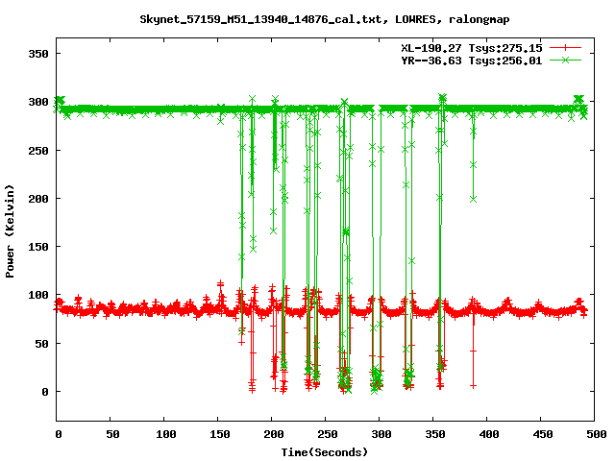Click the x-axis value 250
The image size is (615, 461).
click(328, 434)
